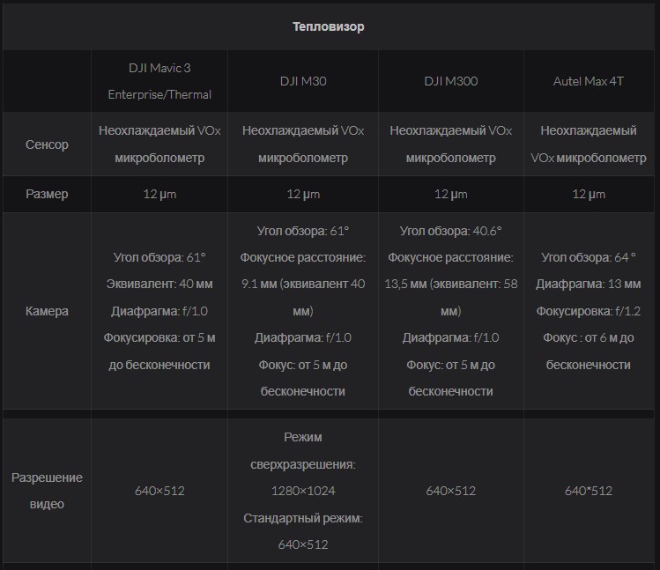Select the 'Сенсор' row label
The image size is (660, 570).
pos(47,144)
